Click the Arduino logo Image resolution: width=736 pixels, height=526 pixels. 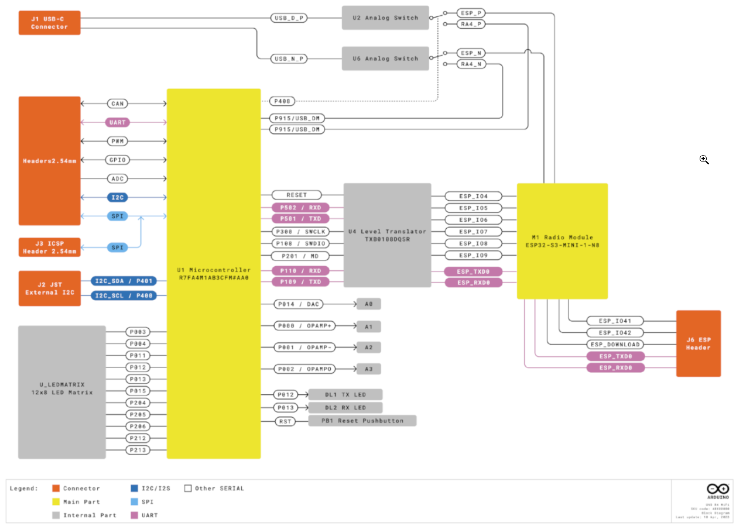[718, 490]
